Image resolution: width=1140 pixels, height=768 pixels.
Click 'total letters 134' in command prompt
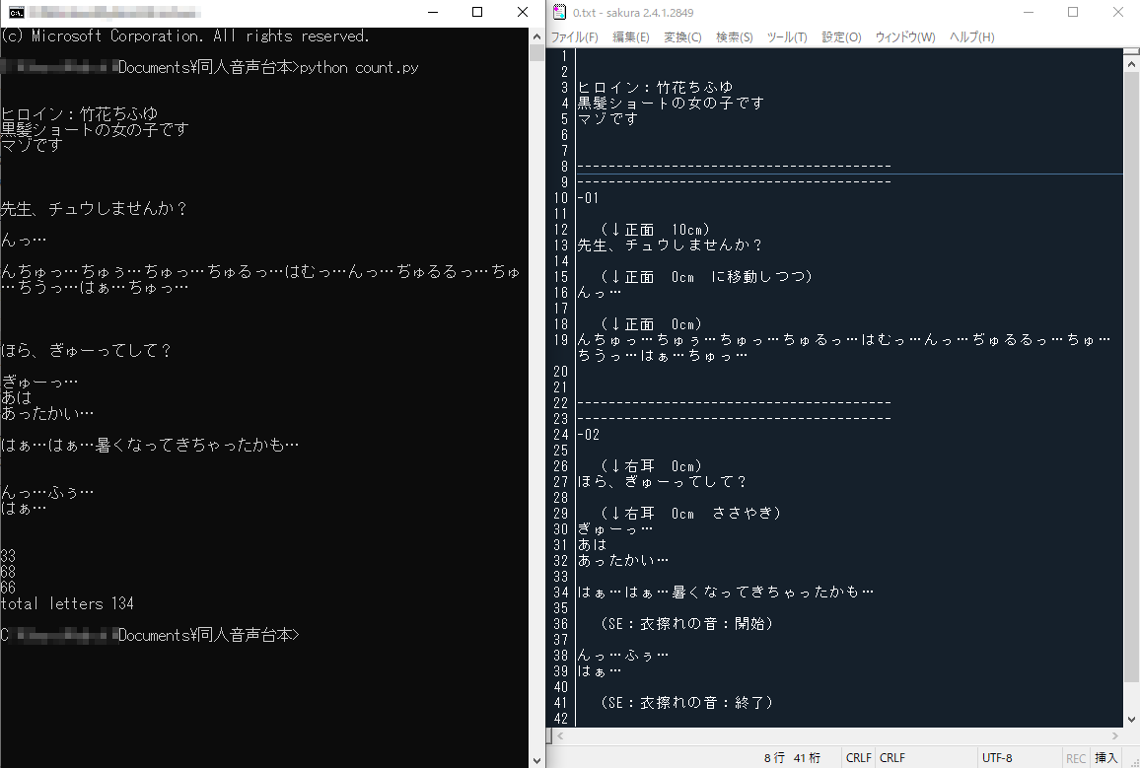[x=67, y=603]
